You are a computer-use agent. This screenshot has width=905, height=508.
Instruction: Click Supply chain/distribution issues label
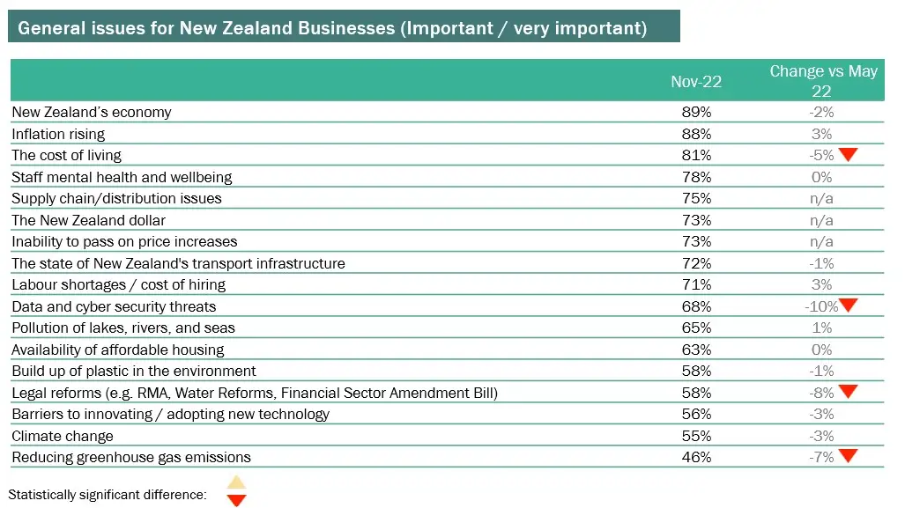116,198
